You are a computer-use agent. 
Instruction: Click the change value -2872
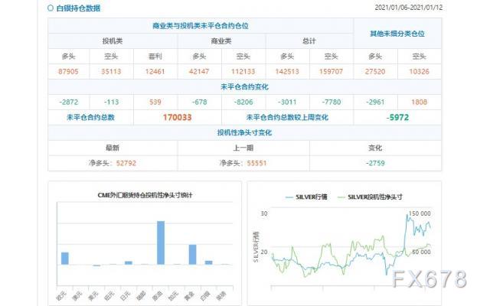(68, 102)
